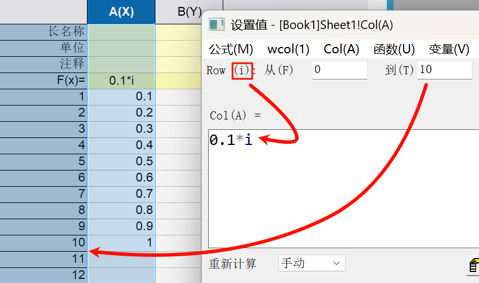Select row header 6

43,178
